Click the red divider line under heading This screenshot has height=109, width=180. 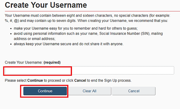click(92, 11)
